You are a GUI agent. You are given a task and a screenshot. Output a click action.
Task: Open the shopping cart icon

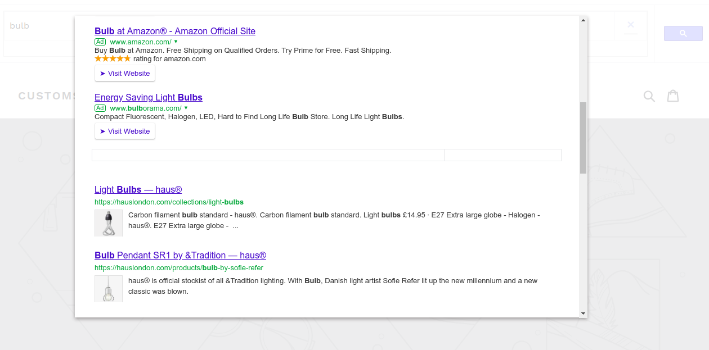coord(673,96)
